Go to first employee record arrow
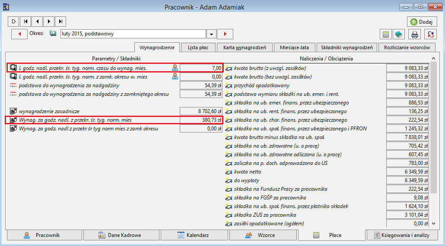This screenshot has height=246, width=445. click(25, 21)
